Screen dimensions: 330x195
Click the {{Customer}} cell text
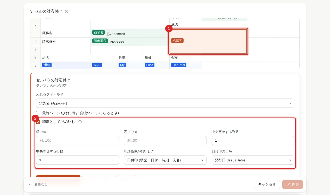click(116, 34)
